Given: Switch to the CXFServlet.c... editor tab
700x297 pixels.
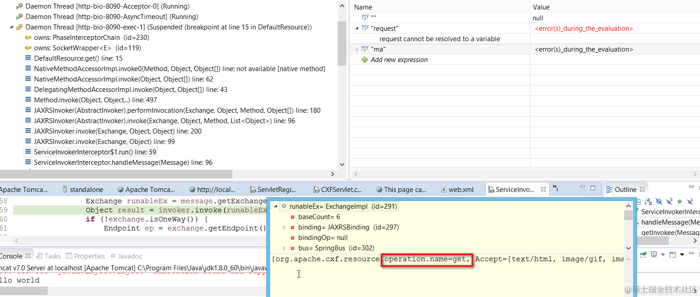Looking at the screenshot, I should 338,190.
